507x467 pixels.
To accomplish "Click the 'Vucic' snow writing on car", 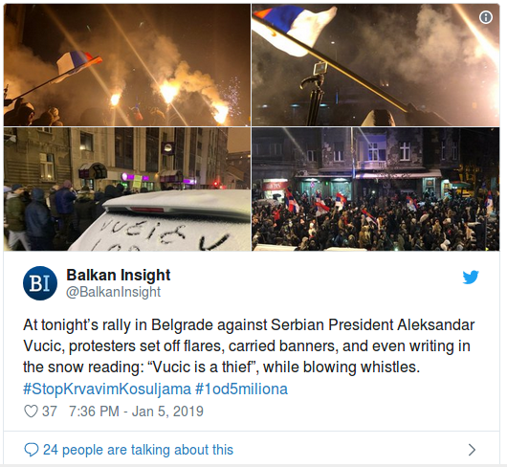I will pos(143,231).
